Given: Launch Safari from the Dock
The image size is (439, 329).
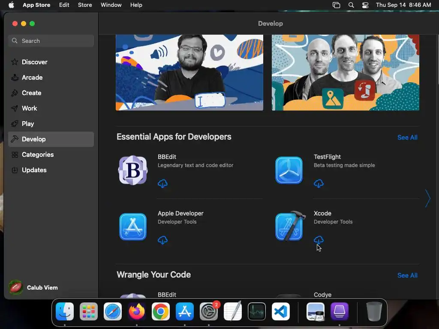Looking at the screenshot, I should pos(113,311).
